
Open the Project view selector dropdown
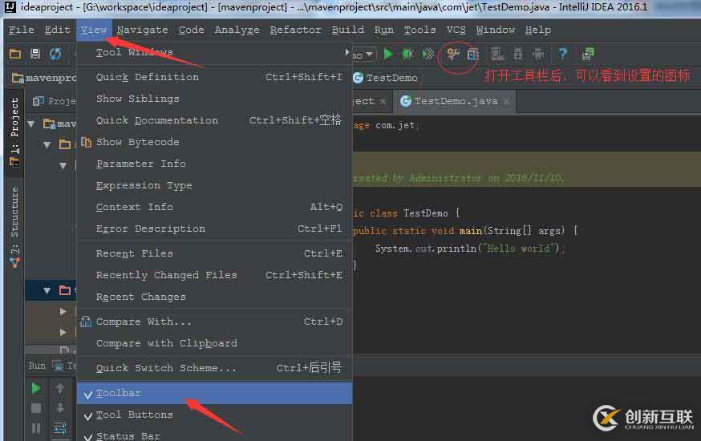tap(54, 101)
